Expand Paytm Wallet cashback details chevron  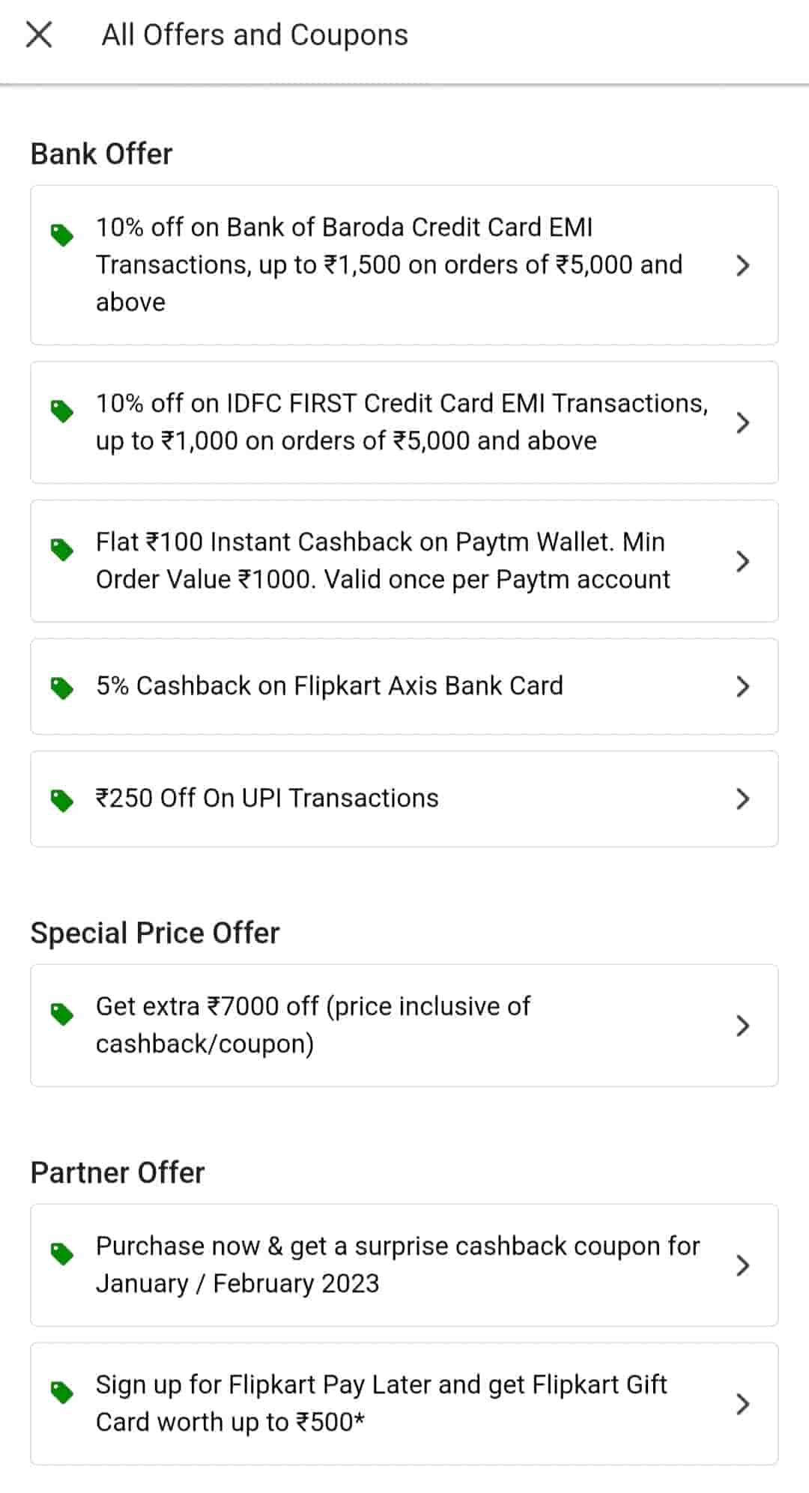tap(742, 561)
